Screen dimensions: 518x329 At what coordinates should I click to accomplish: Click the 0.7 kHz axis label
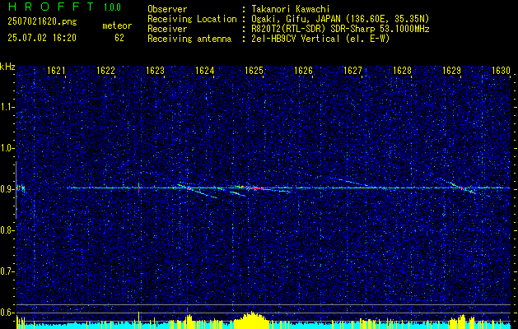click(x=7, y=271)
